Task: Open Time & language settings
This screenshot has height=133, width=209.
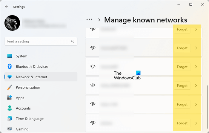Action: [x=30, y=119]
